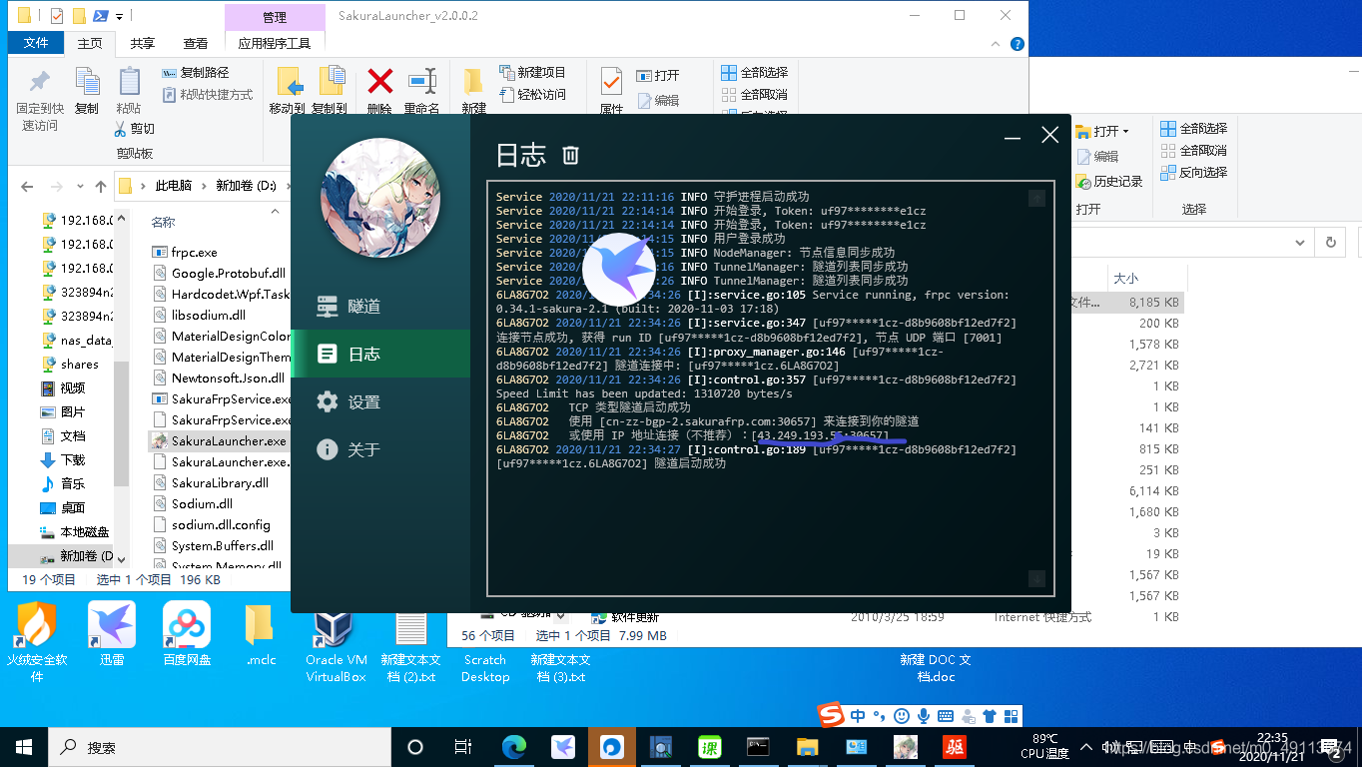Open the 关于 page in SakuraLauncher
The height and width of the screenshot is (767, 1362).
click(379, 449)
